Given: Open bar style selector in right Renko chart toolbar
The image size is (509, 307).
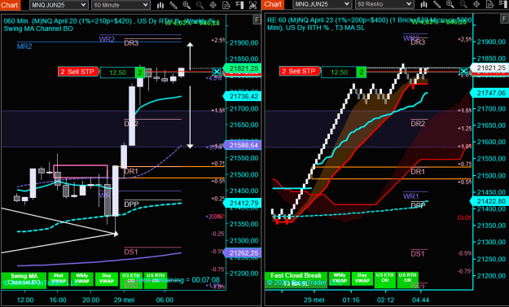Looking at the screenshot, I should pos(423,4).
